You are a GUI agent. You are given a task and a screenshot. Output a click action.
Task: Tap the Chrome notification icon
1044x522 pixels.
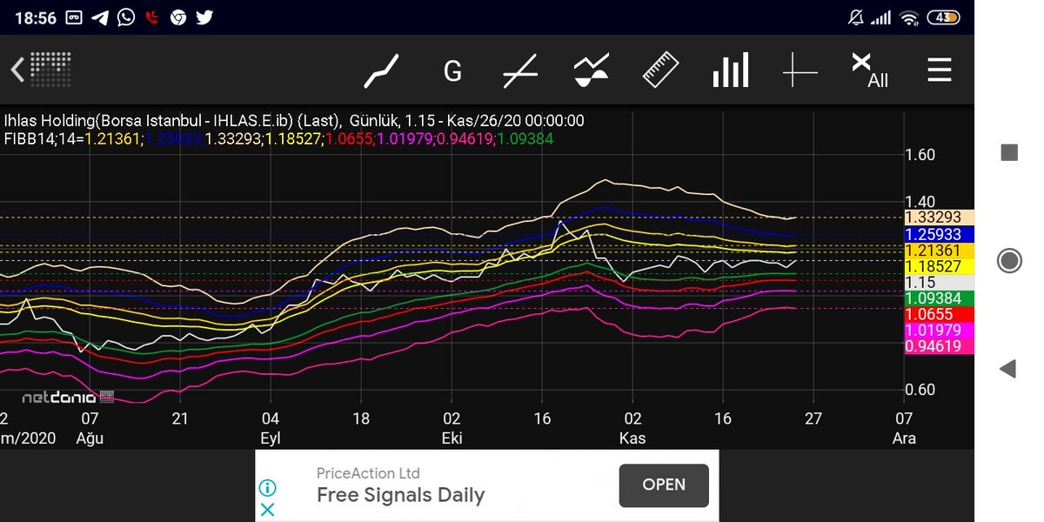click(178, 17)
